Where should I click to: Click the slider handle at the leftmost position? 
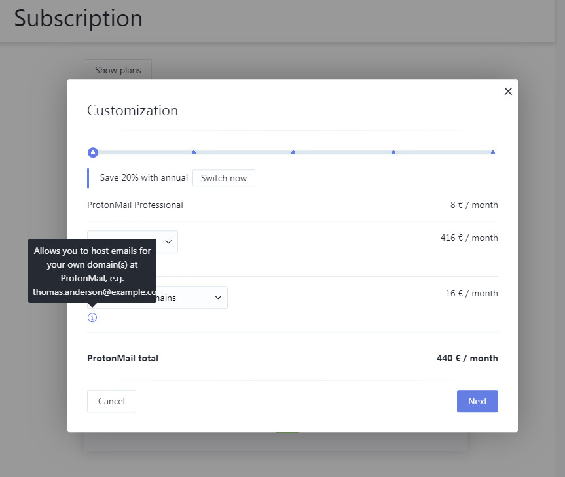tap(92, 152)
